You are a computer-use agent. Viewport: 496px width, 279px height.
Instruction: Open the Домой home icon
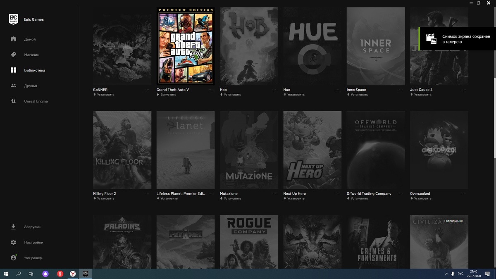pos(13,39)
